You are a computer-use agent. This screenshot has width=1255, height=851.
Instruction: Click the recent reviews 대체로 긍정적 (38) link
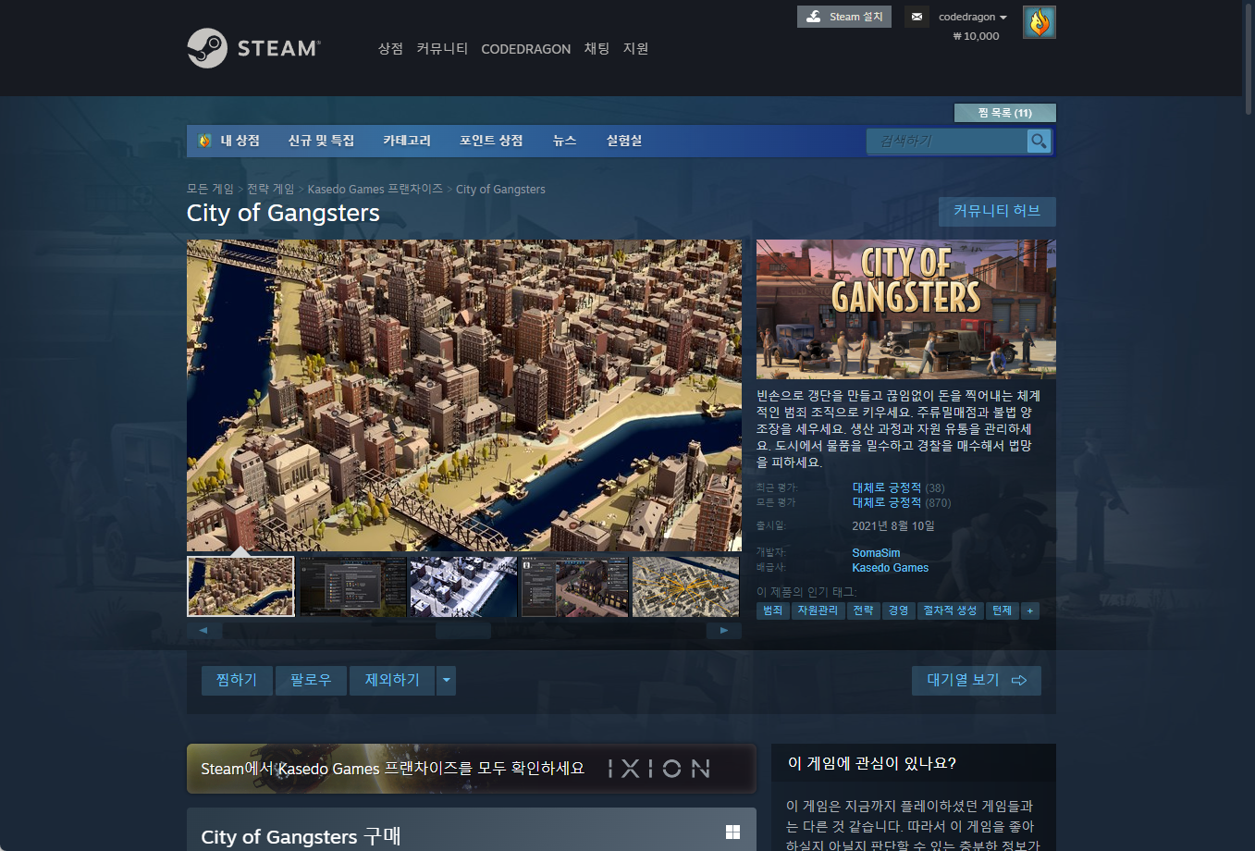(898, 487)
